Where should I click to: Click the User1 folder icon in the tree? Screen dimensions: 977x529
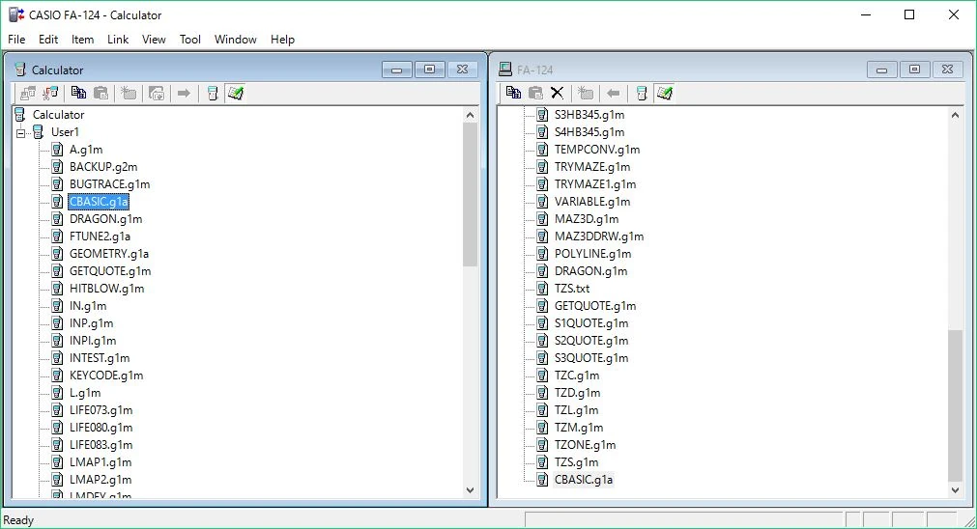tap(39, 132)
